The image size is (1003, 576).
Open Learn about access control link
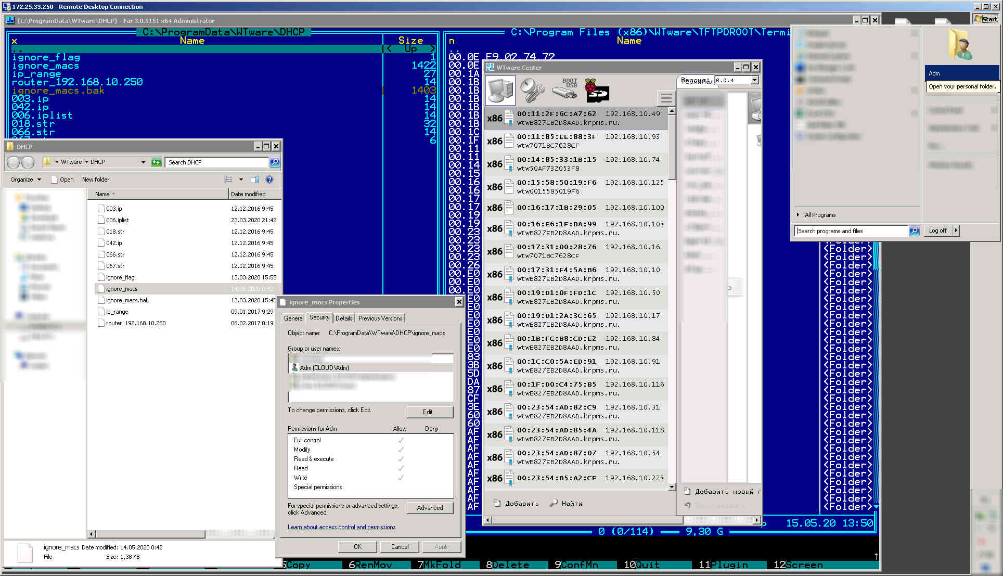341,527
